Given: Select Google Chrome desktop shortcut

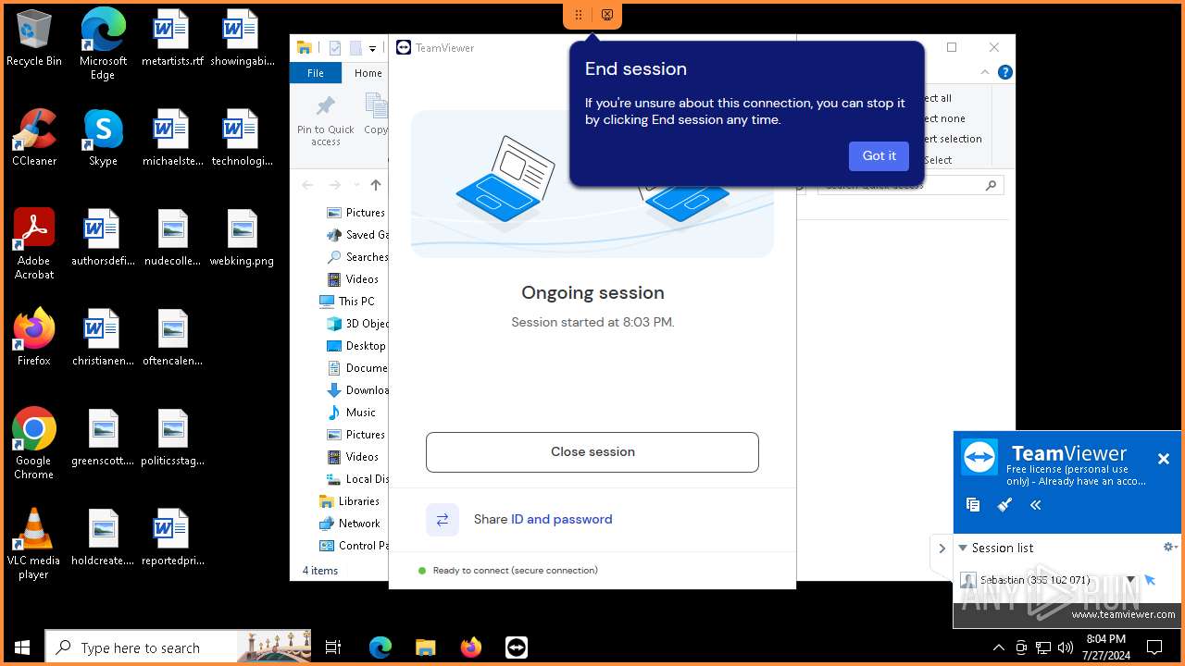Looking at the screenshot, I should pos(34,444).
